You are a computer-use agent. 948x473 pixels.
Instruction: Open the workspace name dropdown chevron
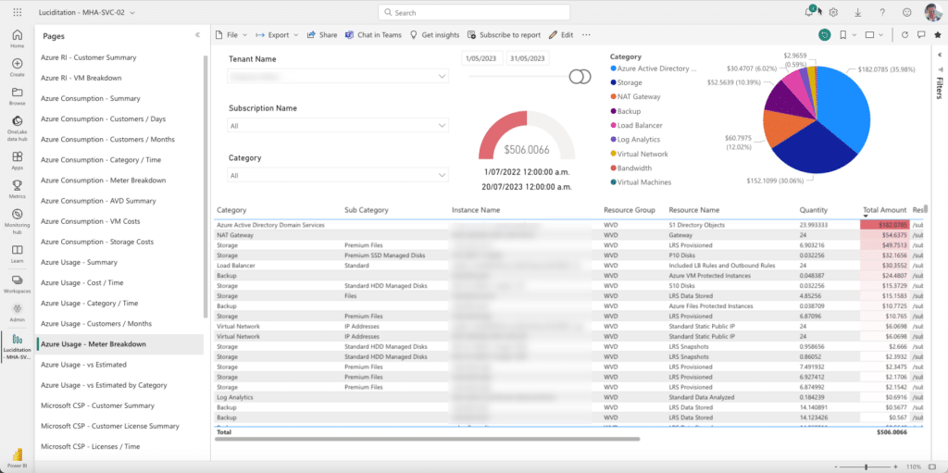(131, 12)
